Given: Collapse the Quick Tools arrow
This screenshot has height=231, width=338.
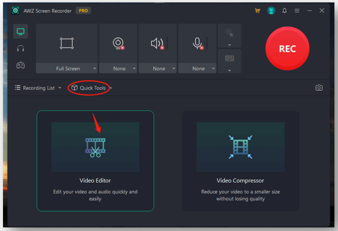Looking at the screenshot, I should [111, 88].
